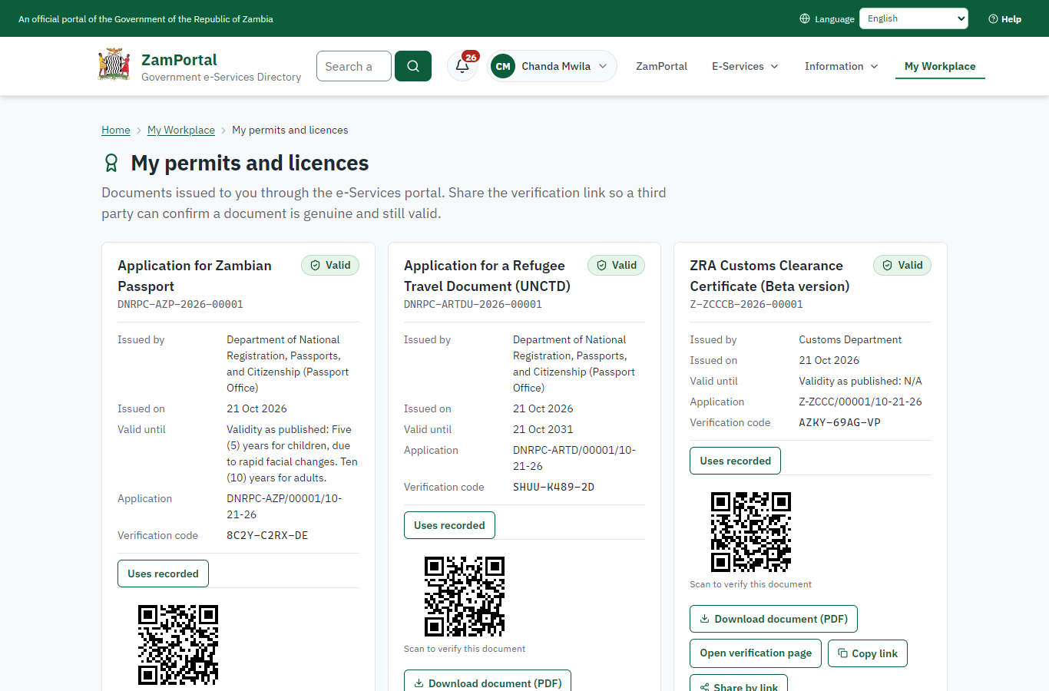The image size is (1049, 691).
Task: Click the Help question mark icon
Action: pyautogui.click(x=993, y=18)
